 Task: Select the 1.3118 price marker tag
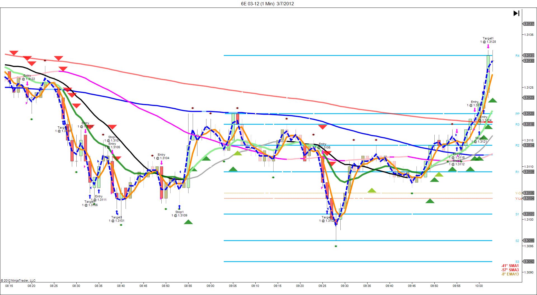pos(529,124)
